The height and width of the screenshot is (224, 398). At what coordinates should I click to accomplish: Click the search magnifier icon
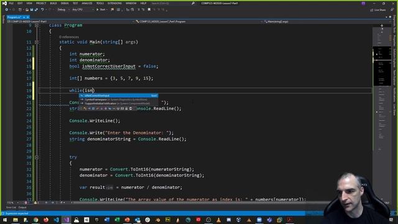click(x=193, y=3)
